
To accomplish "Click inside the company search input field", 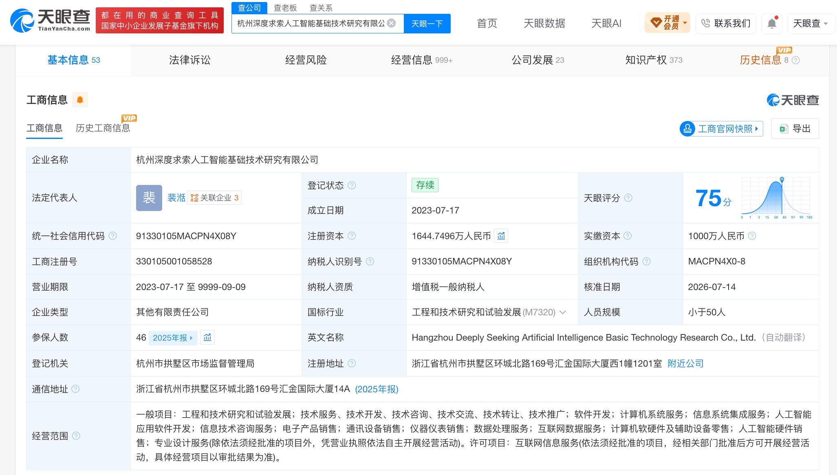I will pyautogui.click(x=311, y=24).
